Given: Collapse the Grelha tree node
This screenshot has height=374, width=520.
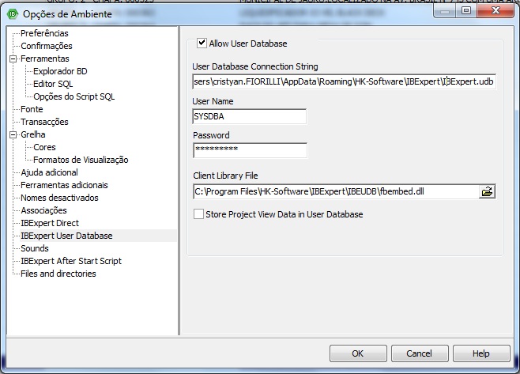Looking at the screenshot, I should (13, 134).
